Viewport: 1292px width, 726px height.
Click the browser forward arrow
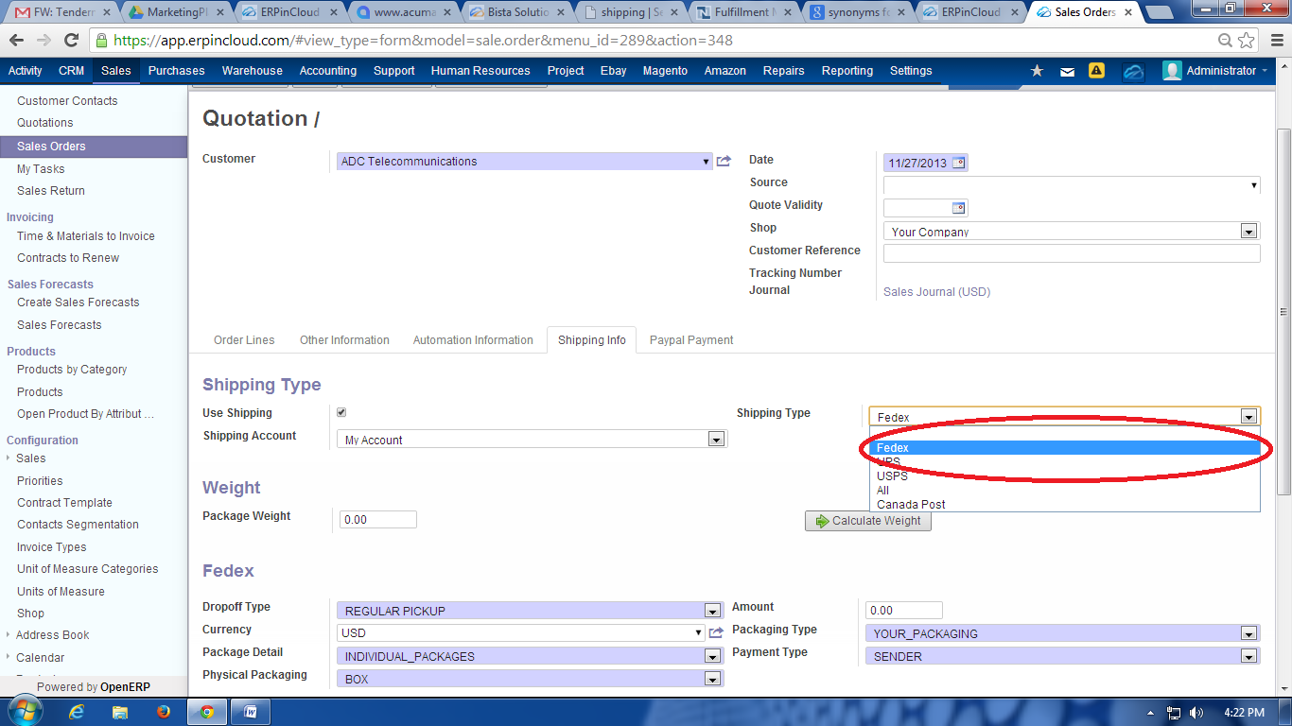point(44,41)
